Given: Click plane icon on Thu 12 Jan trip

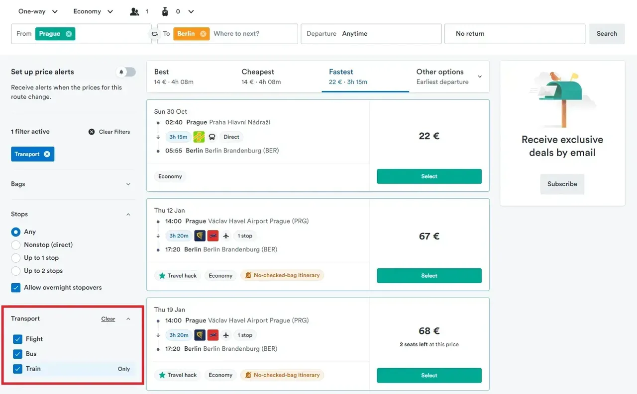Looking at the screenshot, I should click(226, 236).
